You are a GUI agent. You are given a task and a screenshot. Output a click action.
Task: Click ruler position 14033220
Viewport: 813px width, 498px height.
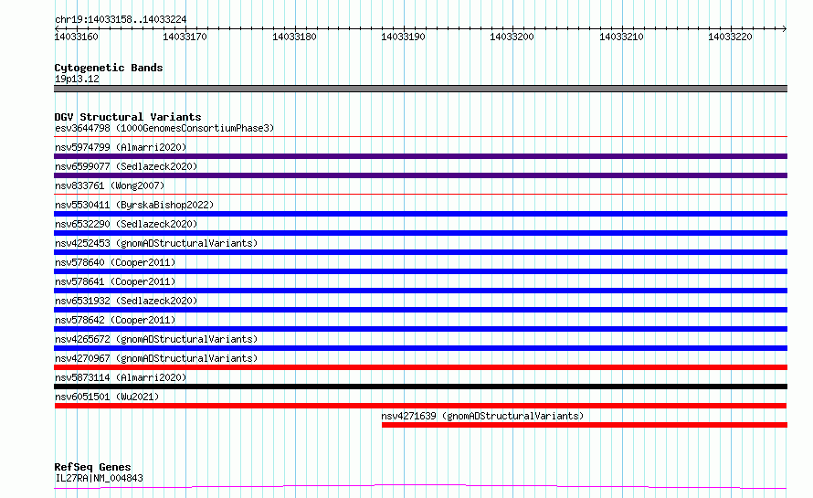coord(731,37)
